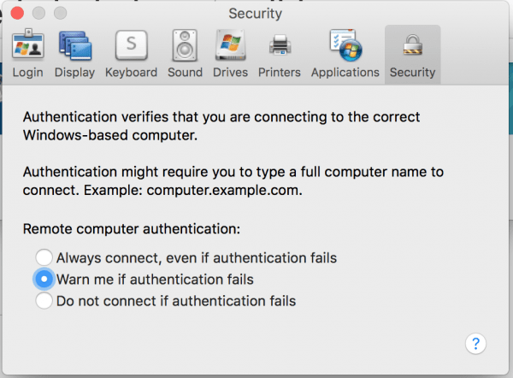Viewport: 513px width, 378px height.
Task: Choose the Warn me radio button
Action: click(44, 279)
